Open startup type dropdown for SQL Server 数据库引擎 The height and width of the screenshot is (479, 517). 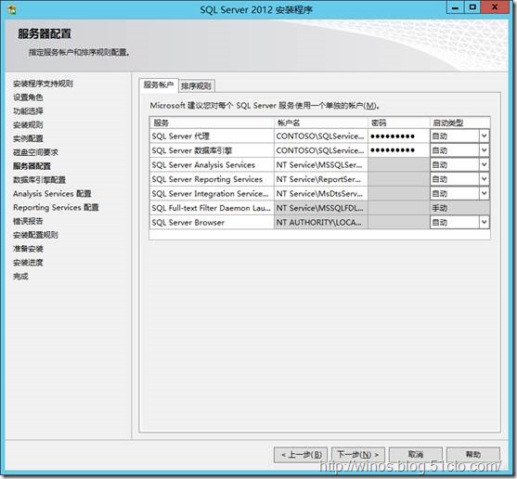pyautogui.click(x=484, y=150)
